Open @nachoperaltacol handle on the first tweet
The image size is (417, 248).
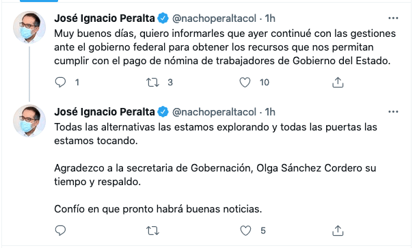pyautogui.click(x=215, y=18)
